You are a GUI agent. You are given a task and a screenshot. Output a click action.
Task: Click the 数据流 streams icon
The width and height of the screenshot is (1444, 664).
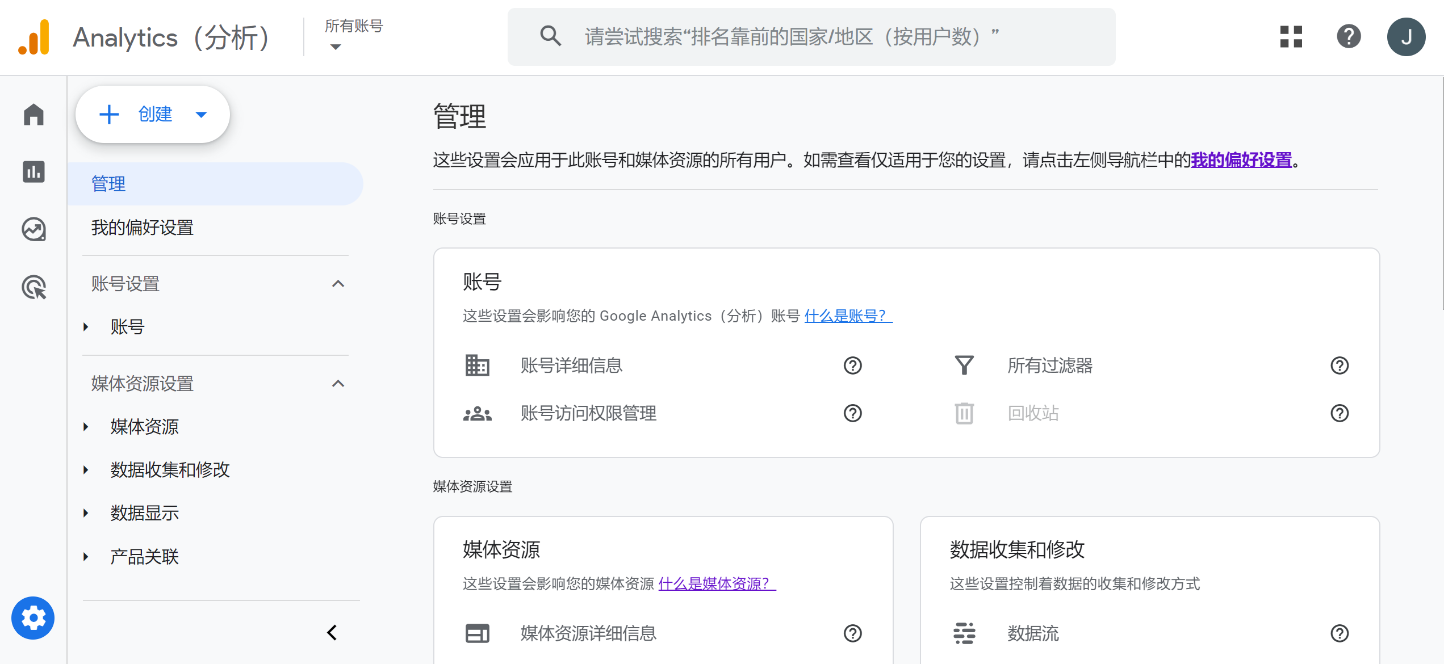click(964, 633)
